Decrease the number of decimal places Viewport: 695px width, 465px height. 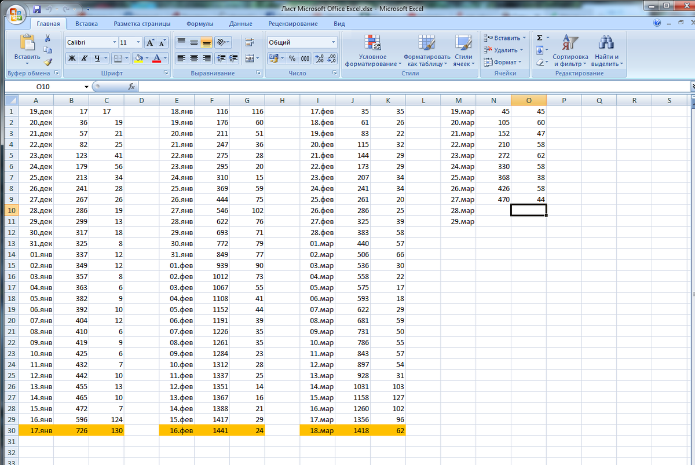click(x=332, y=58)
